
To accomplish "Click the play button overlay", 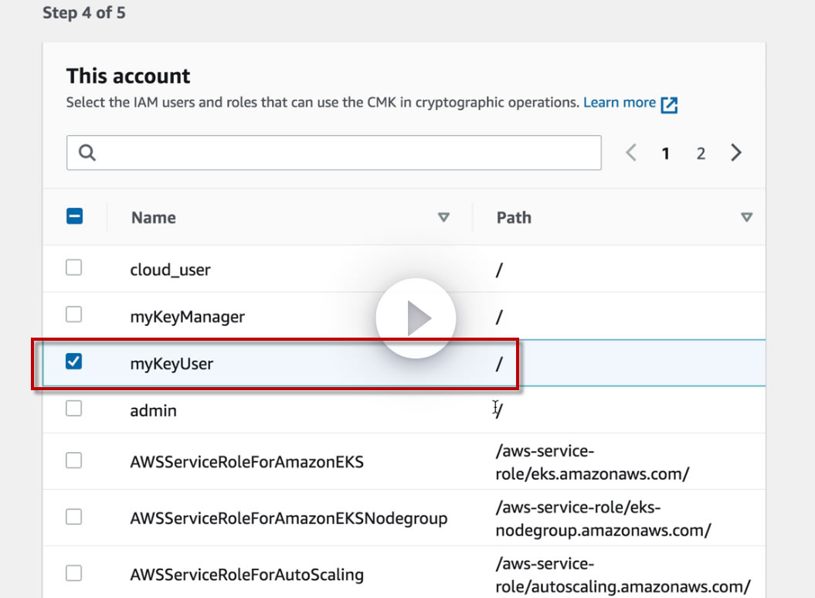I will click(416, 318).
